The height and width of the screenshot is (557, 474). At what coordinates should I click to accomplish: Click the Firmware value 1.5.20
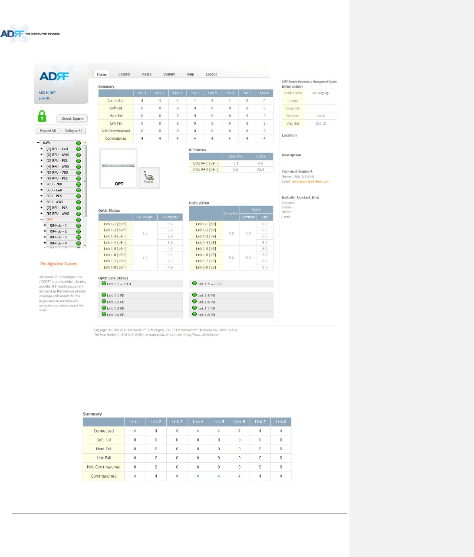(x=320, y=116)
